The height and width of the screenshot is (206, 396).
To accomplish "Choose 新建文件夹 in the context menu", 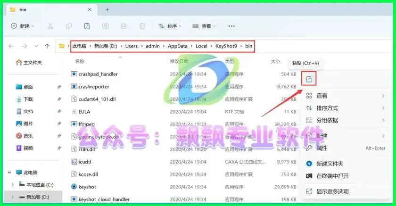I will 345,164.
